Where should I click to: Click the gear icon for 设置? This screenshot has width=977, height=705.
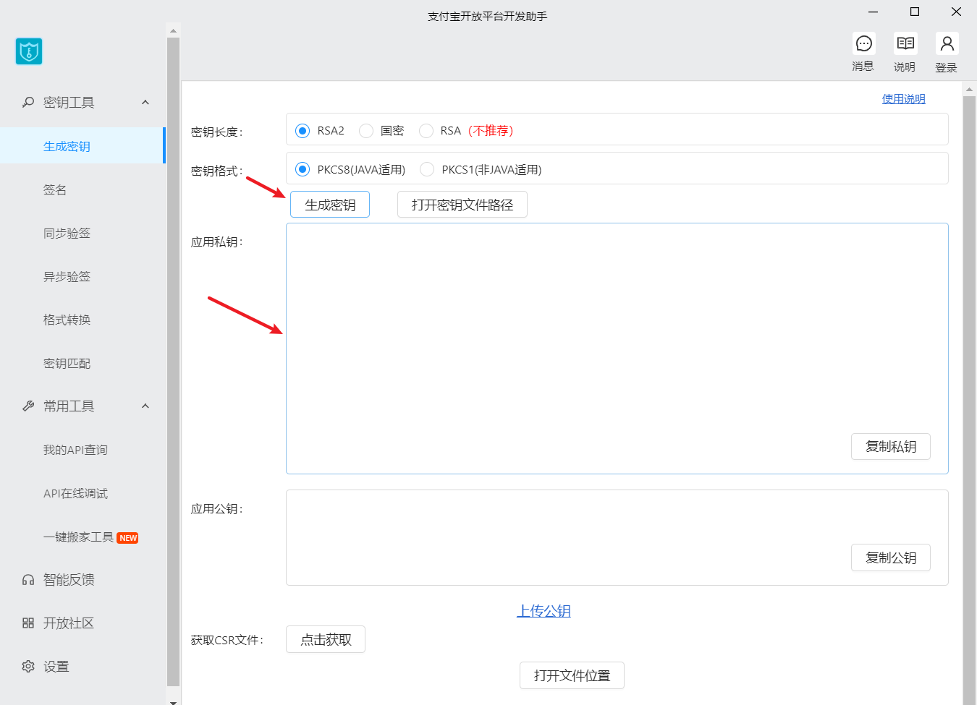pos(28,667)
